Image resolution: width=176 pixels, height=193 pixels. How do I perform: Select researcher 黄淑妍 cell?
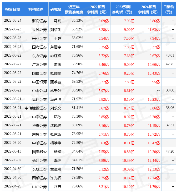pos(56,169)
